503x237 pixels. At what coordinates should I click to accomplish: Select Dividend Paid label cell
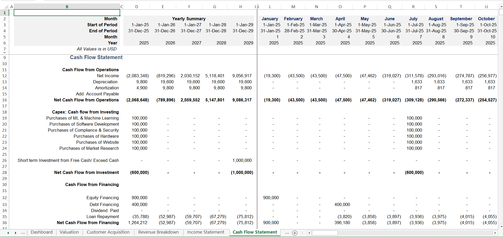pos(105,211)
